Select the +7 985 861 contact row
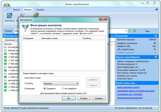The width and height of the screenshot is (161, 112). coord(11,57)
